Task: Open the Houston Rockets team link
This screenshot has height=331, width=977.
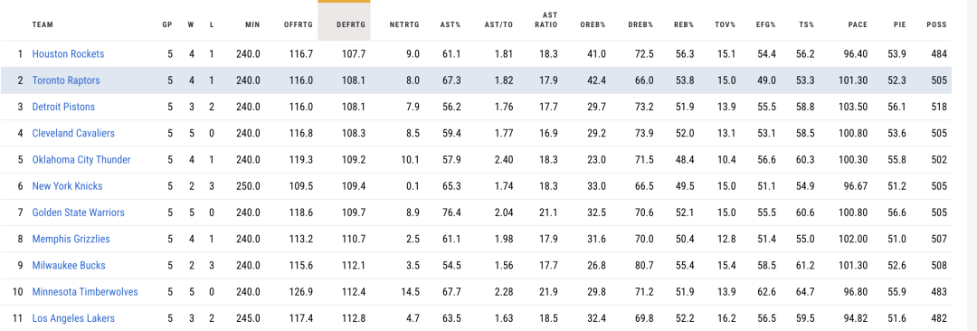Action: 68,54
